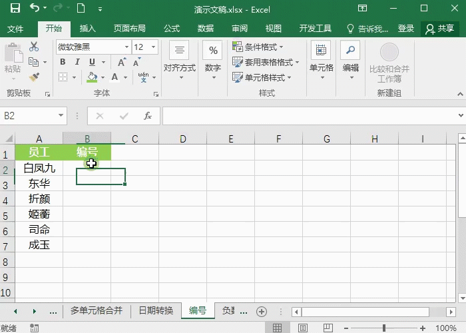Click the Format Painter brush icon

coord(34,77)
